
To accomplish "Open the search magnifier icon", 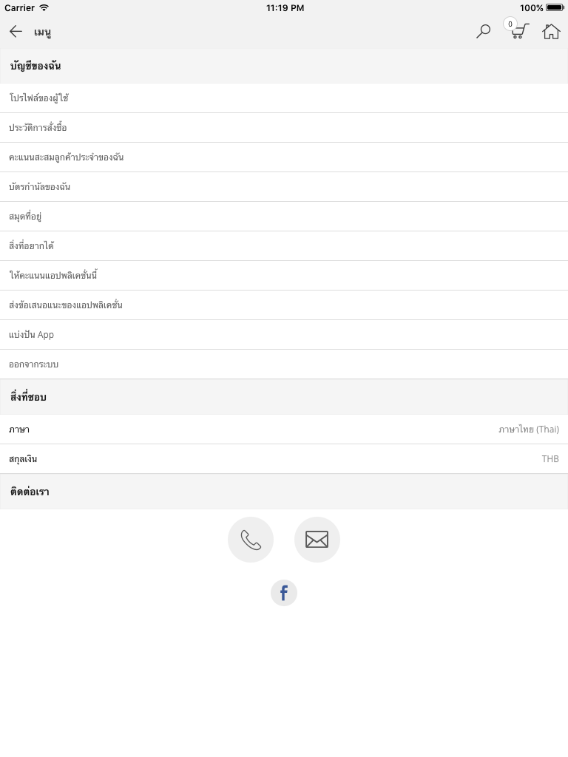I will (483, 32).
